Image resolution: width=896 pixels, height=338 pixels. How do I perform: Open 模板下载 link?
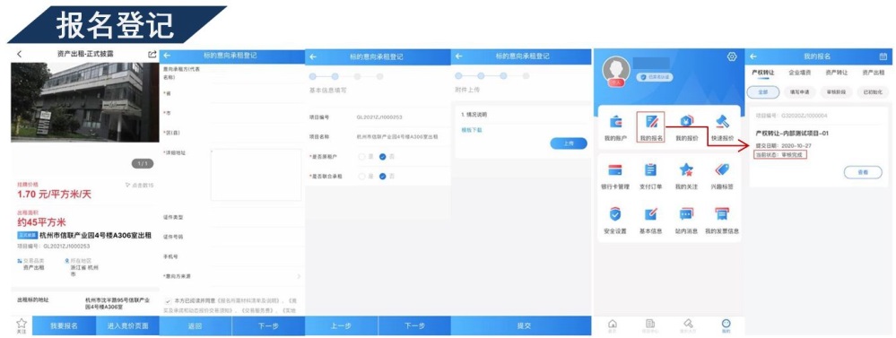pyautogui.click(x=472, y=130)
